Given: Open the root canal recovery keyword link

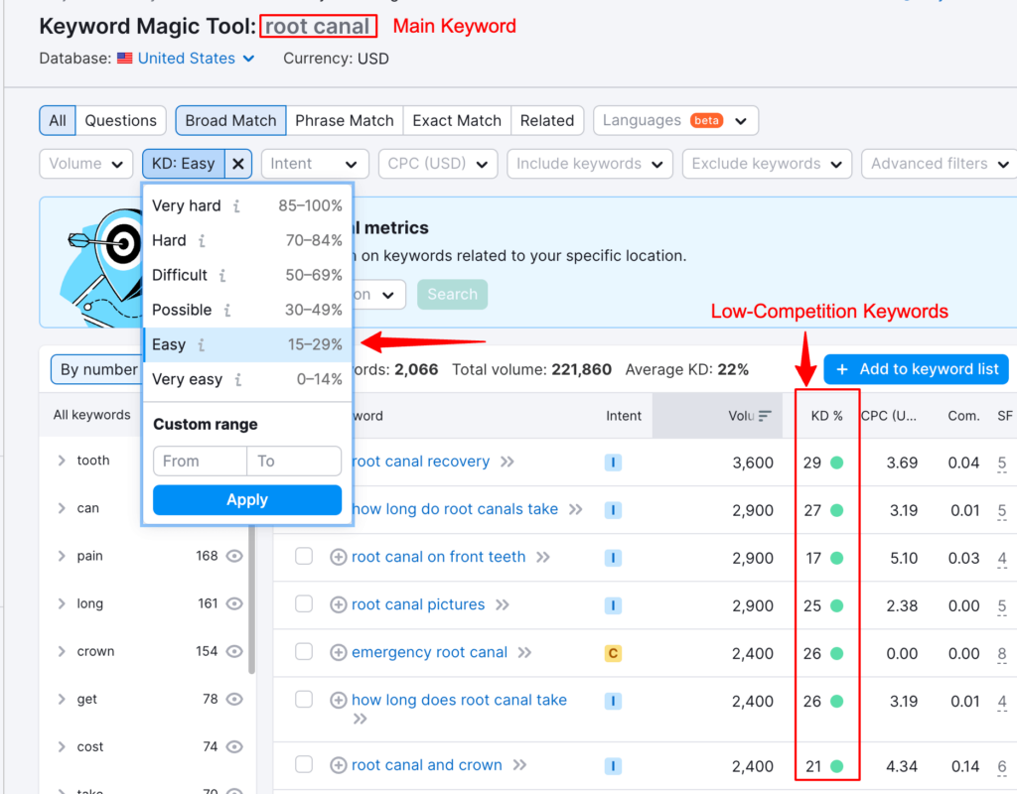Looking at the screenshot, I should [420, 462].
